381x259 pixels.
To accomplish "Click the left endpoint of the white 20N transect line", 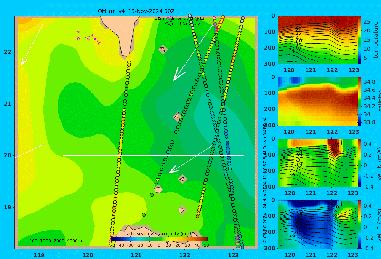I will coord(63,155).
